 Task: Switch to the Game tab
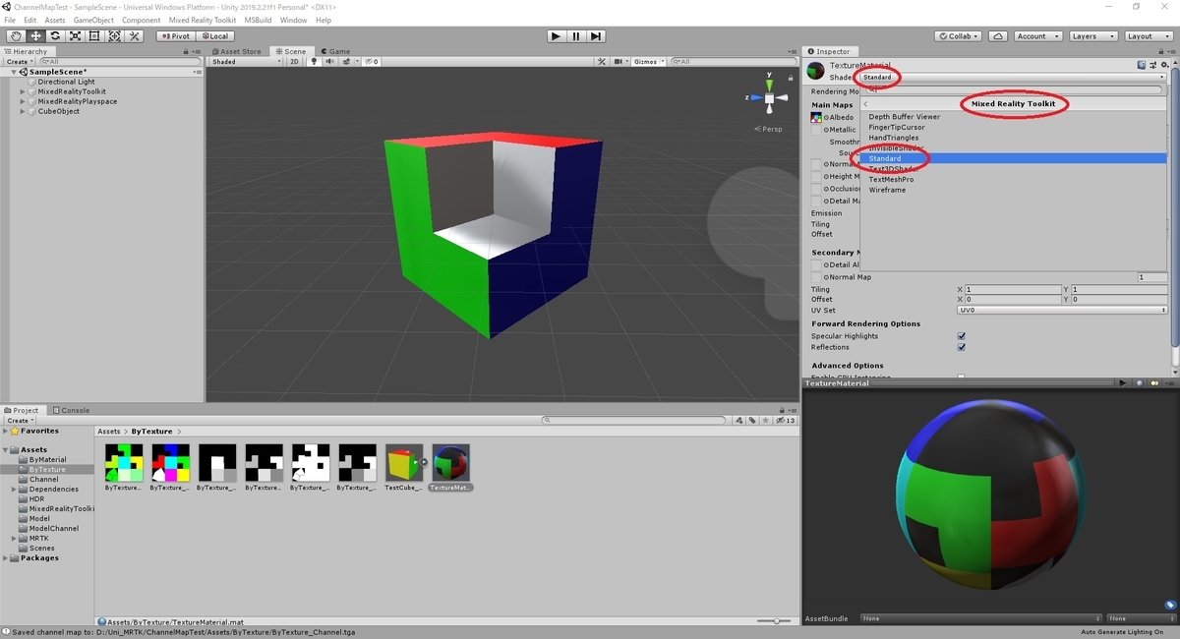coord(334,51)
